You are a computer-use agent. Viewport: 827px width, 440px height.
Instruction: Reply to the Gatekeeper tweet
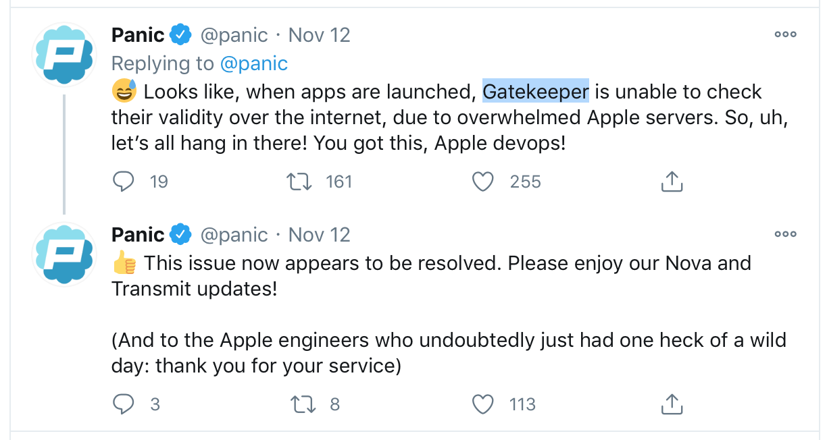[x=124, y=182]
